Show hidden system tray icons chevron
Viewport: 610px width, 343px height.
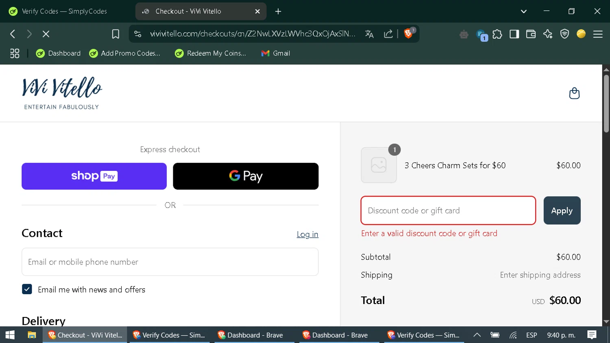(477, 335)
